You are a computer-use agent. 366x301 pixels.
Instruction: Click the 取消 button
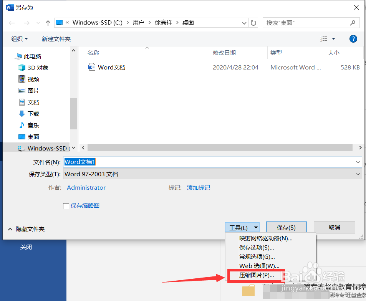click(x=334, y=228)
